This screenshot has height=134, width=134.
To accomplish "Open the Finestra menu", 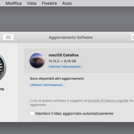I will coord(49,3).
